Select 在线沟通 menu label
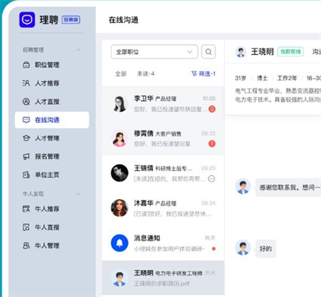321x297 pixels. pos(47,120)
